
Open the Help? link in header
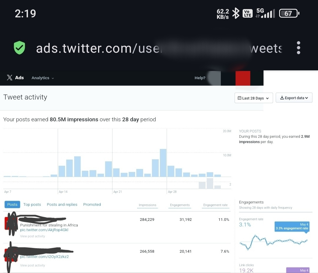click(x=200, y=78)
